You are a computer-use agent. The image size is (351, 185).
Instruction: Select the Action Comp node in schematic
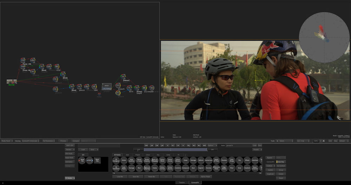pyautogui.click(x=107, y=87)
